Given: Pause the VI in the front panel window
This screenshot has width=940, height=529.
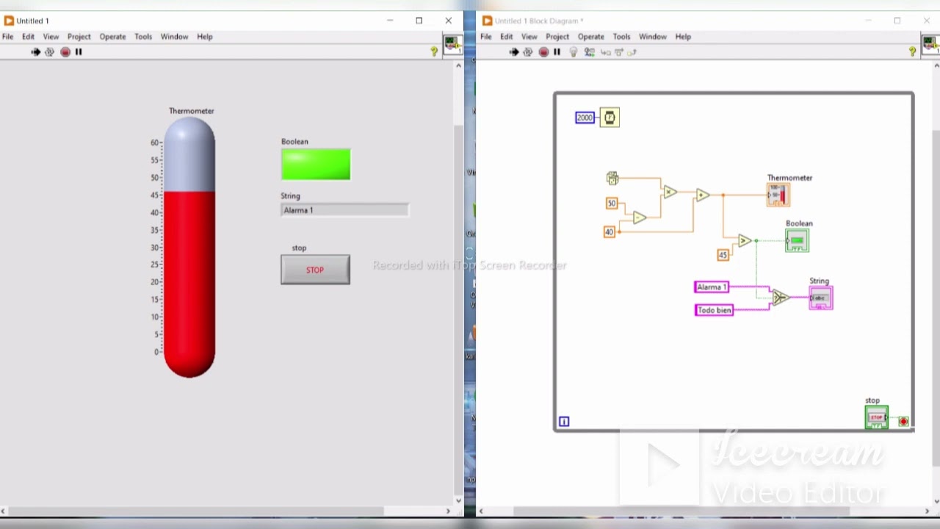Looking at the screenshot, I should (79, 52).
